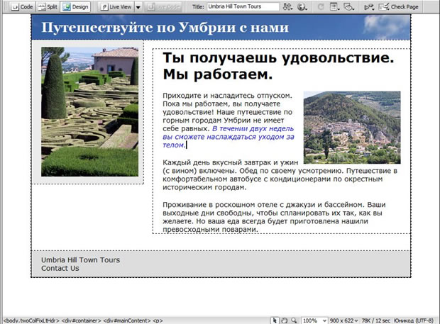The height and width of the screenshot is (324, 440).
Task: Select the <div#mainContent> tag in tag selector
Action: tap(127, 320)
